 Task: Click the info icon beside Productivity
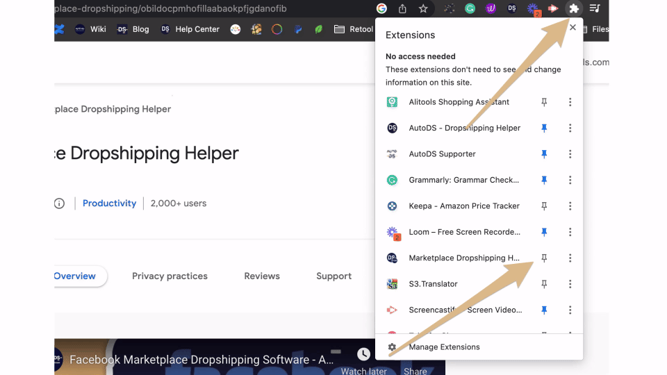pos(59,203)
